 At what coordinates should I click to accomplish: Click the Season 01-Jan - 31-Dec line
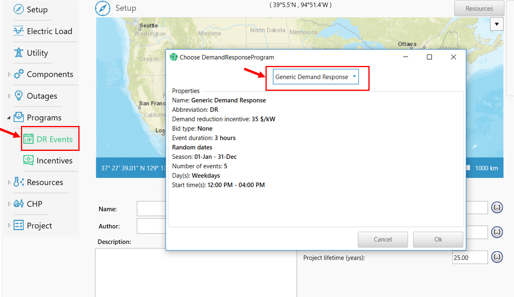pyautogui.click(x=204, y=157)
